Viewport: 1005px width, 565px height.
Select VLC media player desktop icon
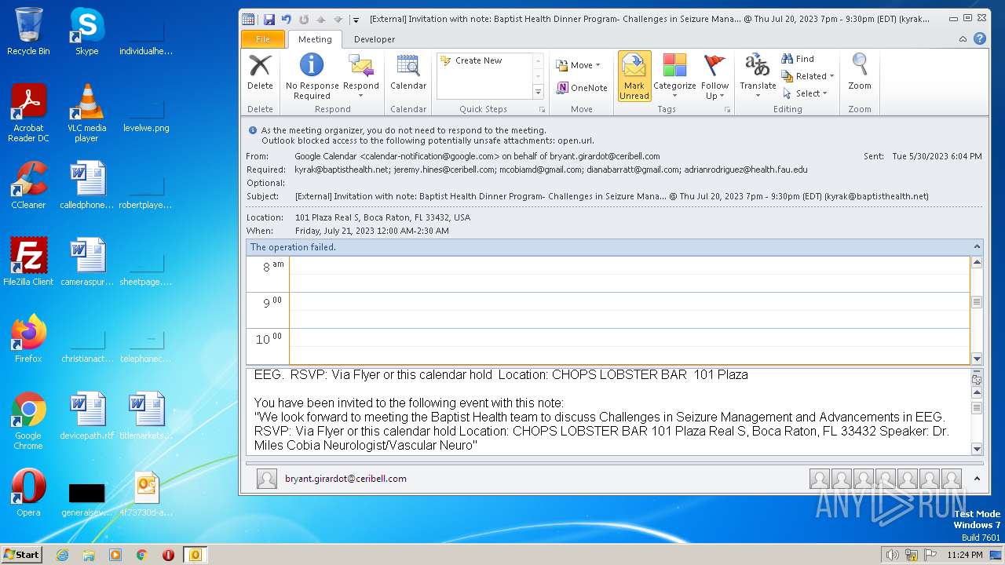(x=86, y=113)
